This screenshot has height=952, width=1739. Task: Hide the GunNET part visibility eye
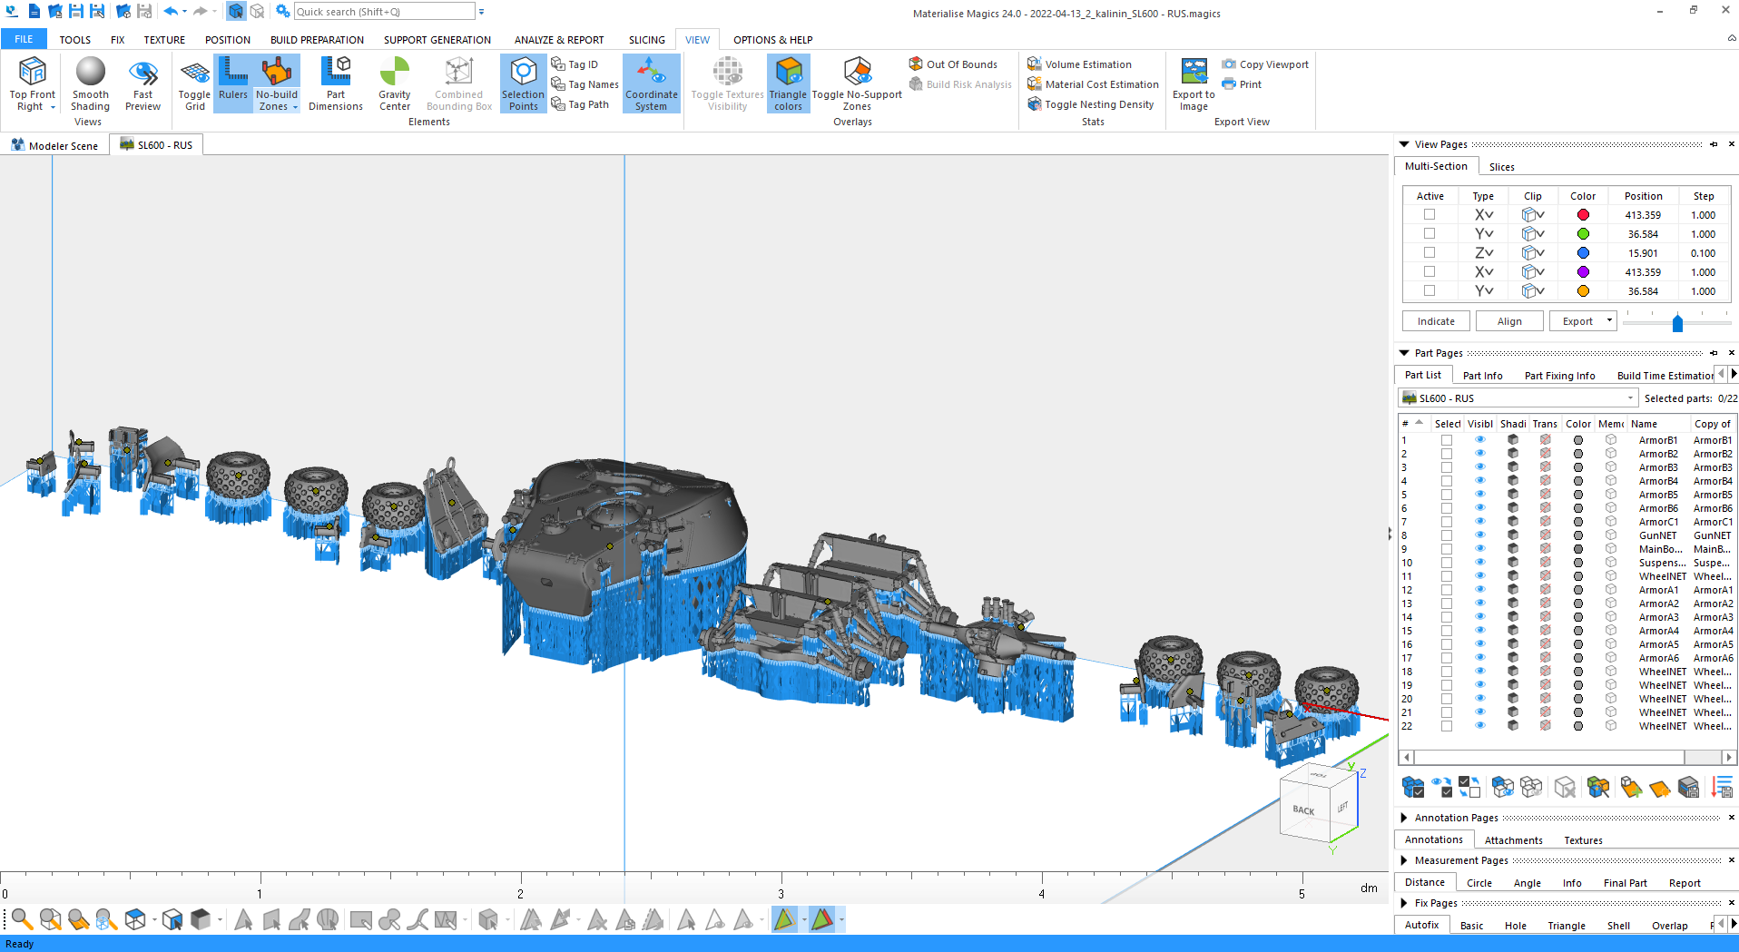[x=1480, y=535]
